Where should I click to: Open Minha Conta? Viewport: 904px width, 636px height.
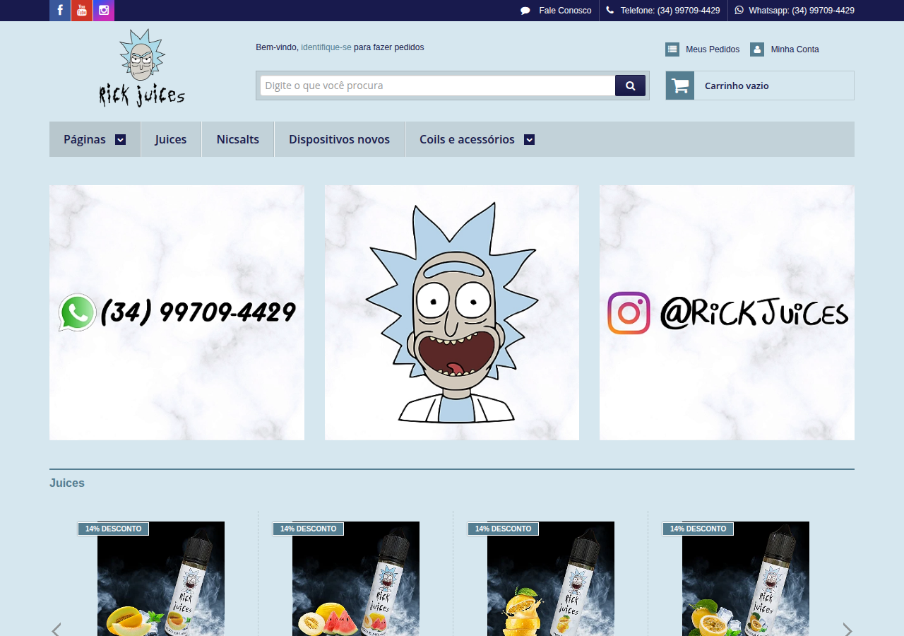click(x=795, y=49)
